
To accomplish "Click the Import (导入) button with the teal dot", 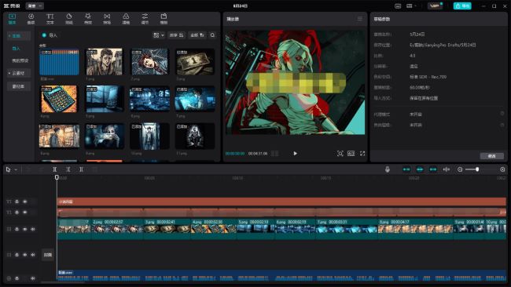I will click(x=50, y=35).
